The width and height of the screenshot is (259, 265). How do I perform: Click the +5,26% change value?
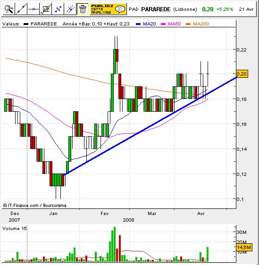(225, 9)
